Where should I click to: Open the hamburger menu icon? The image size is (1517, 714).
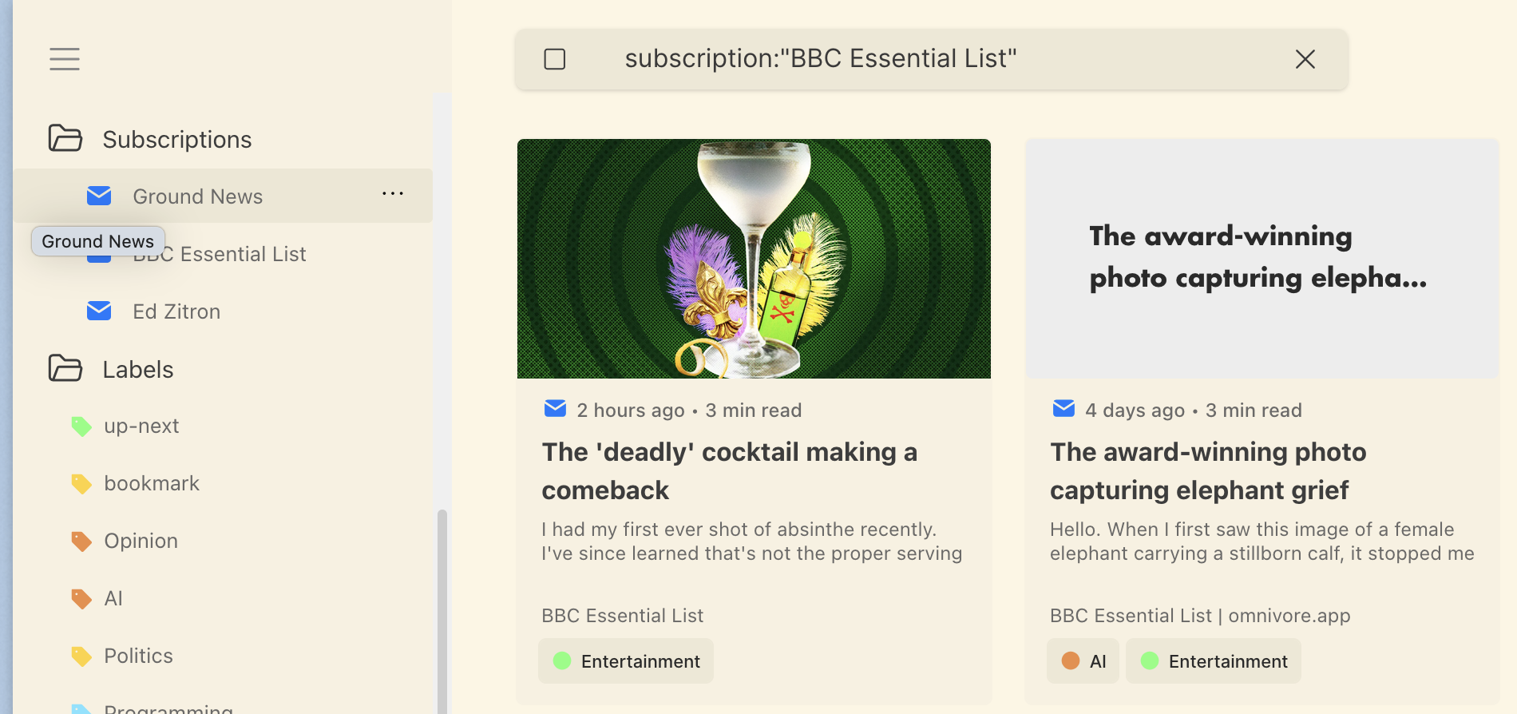(64, 59)
